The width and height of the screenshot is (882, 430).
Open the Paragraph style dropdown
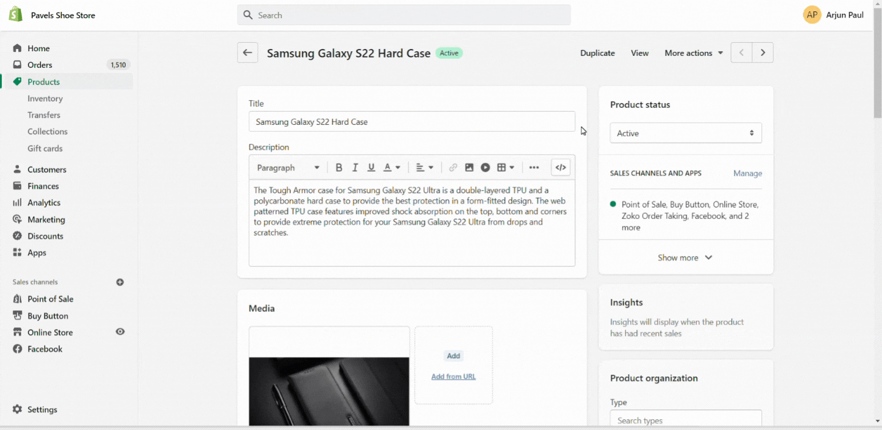click(288, 167)
